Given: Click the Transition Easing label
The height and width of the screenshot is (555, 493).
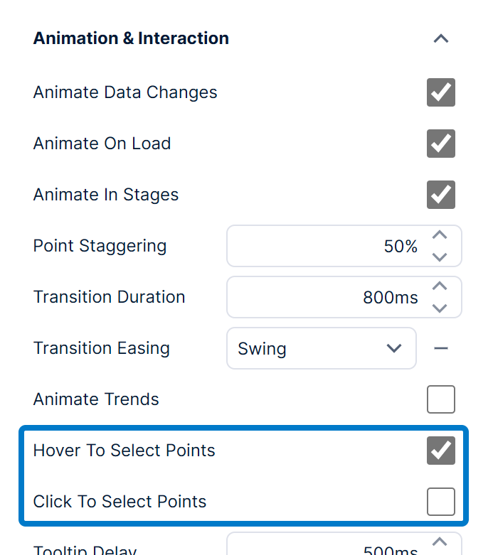Looking at the screenshot, I should (x=102, y=348).
